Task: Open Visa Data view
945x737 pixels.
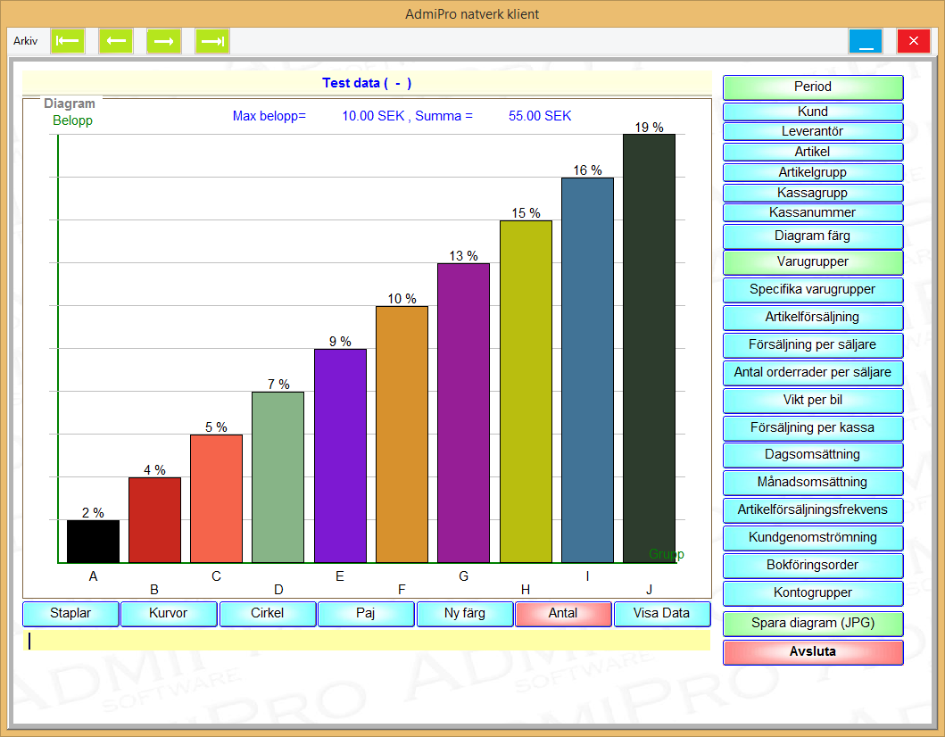Action: pos(662,614)
